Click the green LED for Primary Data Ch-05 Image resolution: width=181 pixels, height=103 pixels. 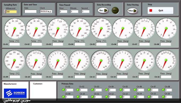pyautogui.click(x=121, y=90)
